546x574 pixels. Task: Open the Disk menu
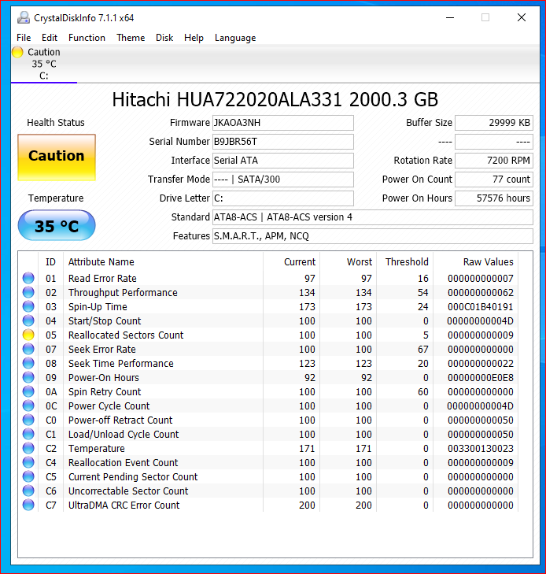(x=164, y=38)
